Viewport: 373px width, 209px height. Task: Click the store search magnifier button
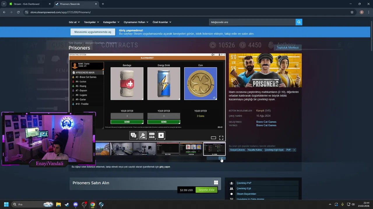click(x=299, y=22)
